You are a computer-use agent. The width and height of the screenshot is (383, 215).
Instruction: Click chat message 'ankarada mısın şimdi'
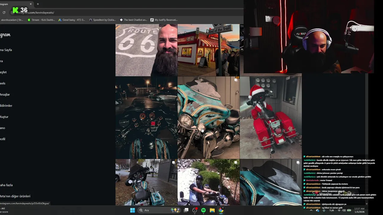(331, 170)
